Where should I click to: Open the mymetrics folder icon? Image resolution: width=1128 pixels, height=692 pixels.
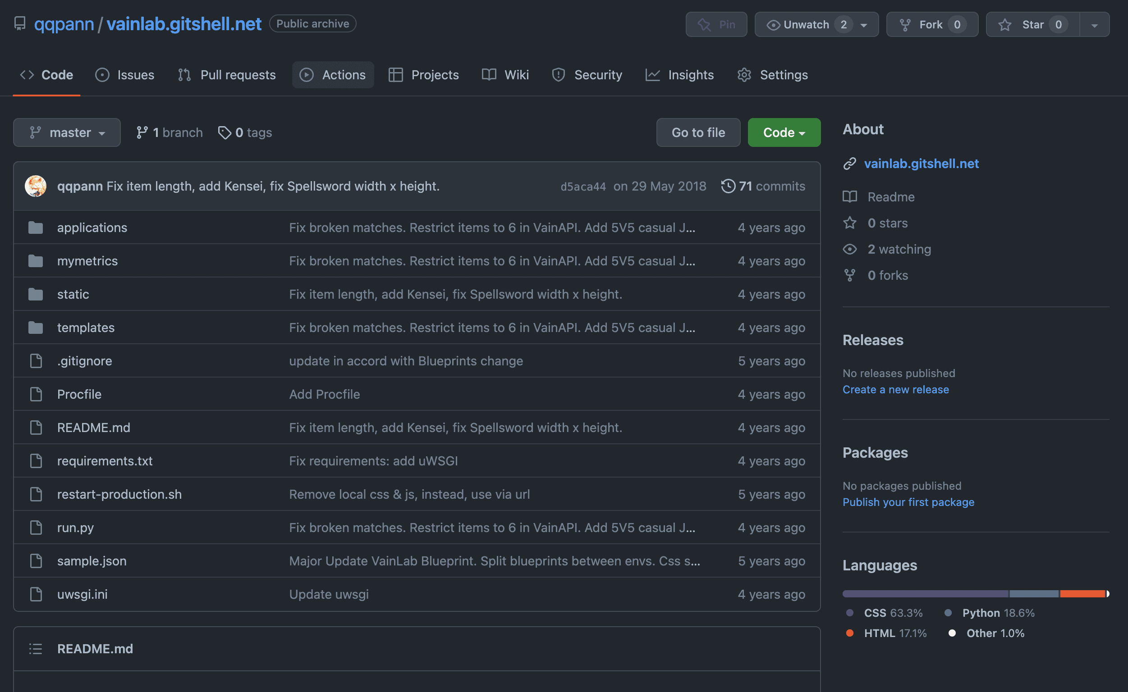[x=36, y=261]
